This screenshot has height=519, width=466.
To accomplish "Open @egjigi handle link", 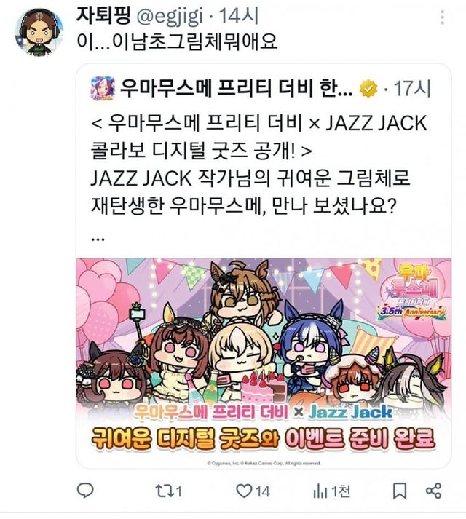I will tap(170, 17).
